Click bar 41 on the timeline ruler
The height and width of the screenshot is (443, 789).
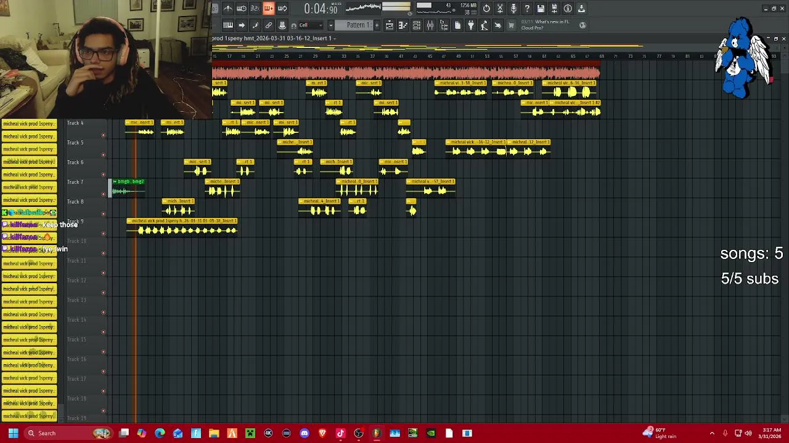point(401,57)
